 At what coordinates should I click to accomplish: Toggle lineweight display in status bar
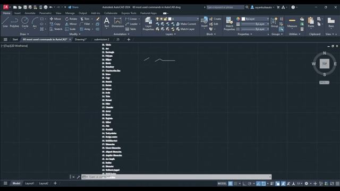[x=273, y=184]
